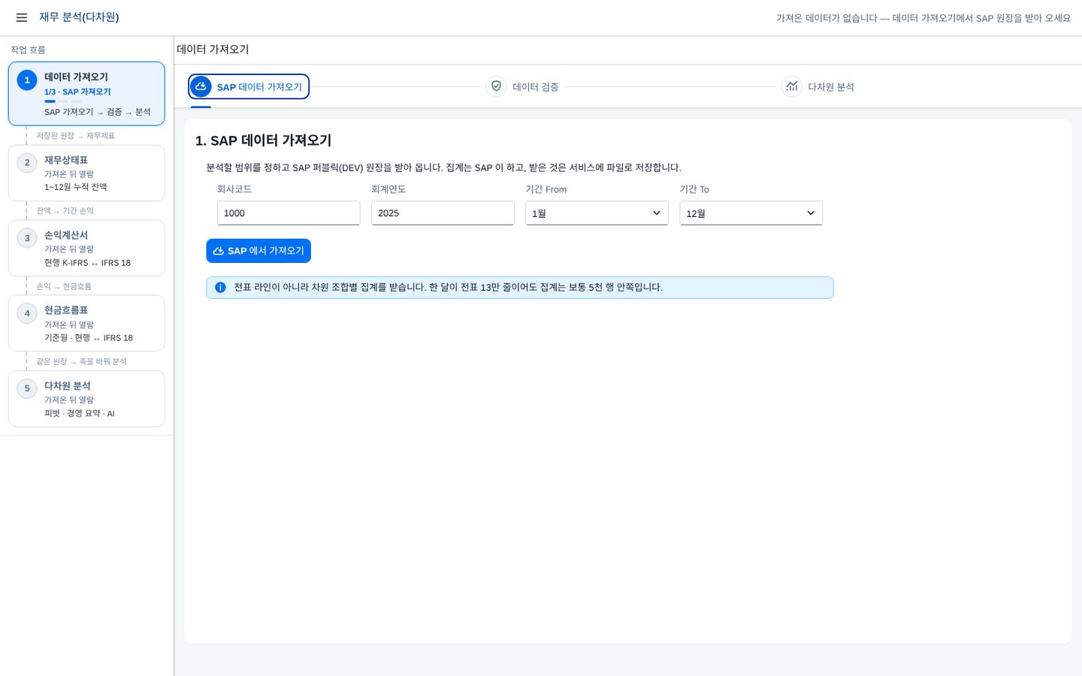
Task: Click step number 2 circle in the sidebar
Action: point(27,163)
